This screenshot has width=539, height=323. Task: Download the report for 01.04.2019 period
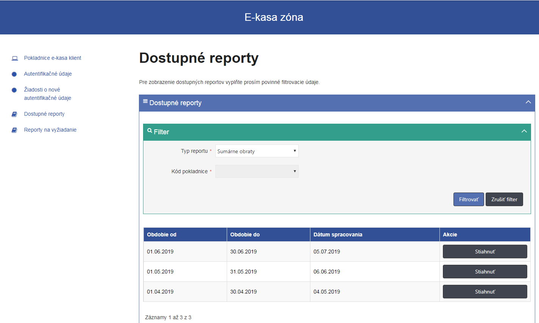tap(485, 292)
